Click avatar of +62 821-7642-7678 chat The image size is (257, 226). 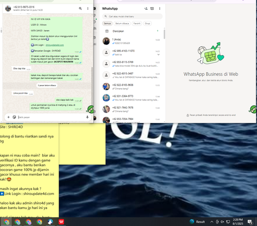pos(106,109)
